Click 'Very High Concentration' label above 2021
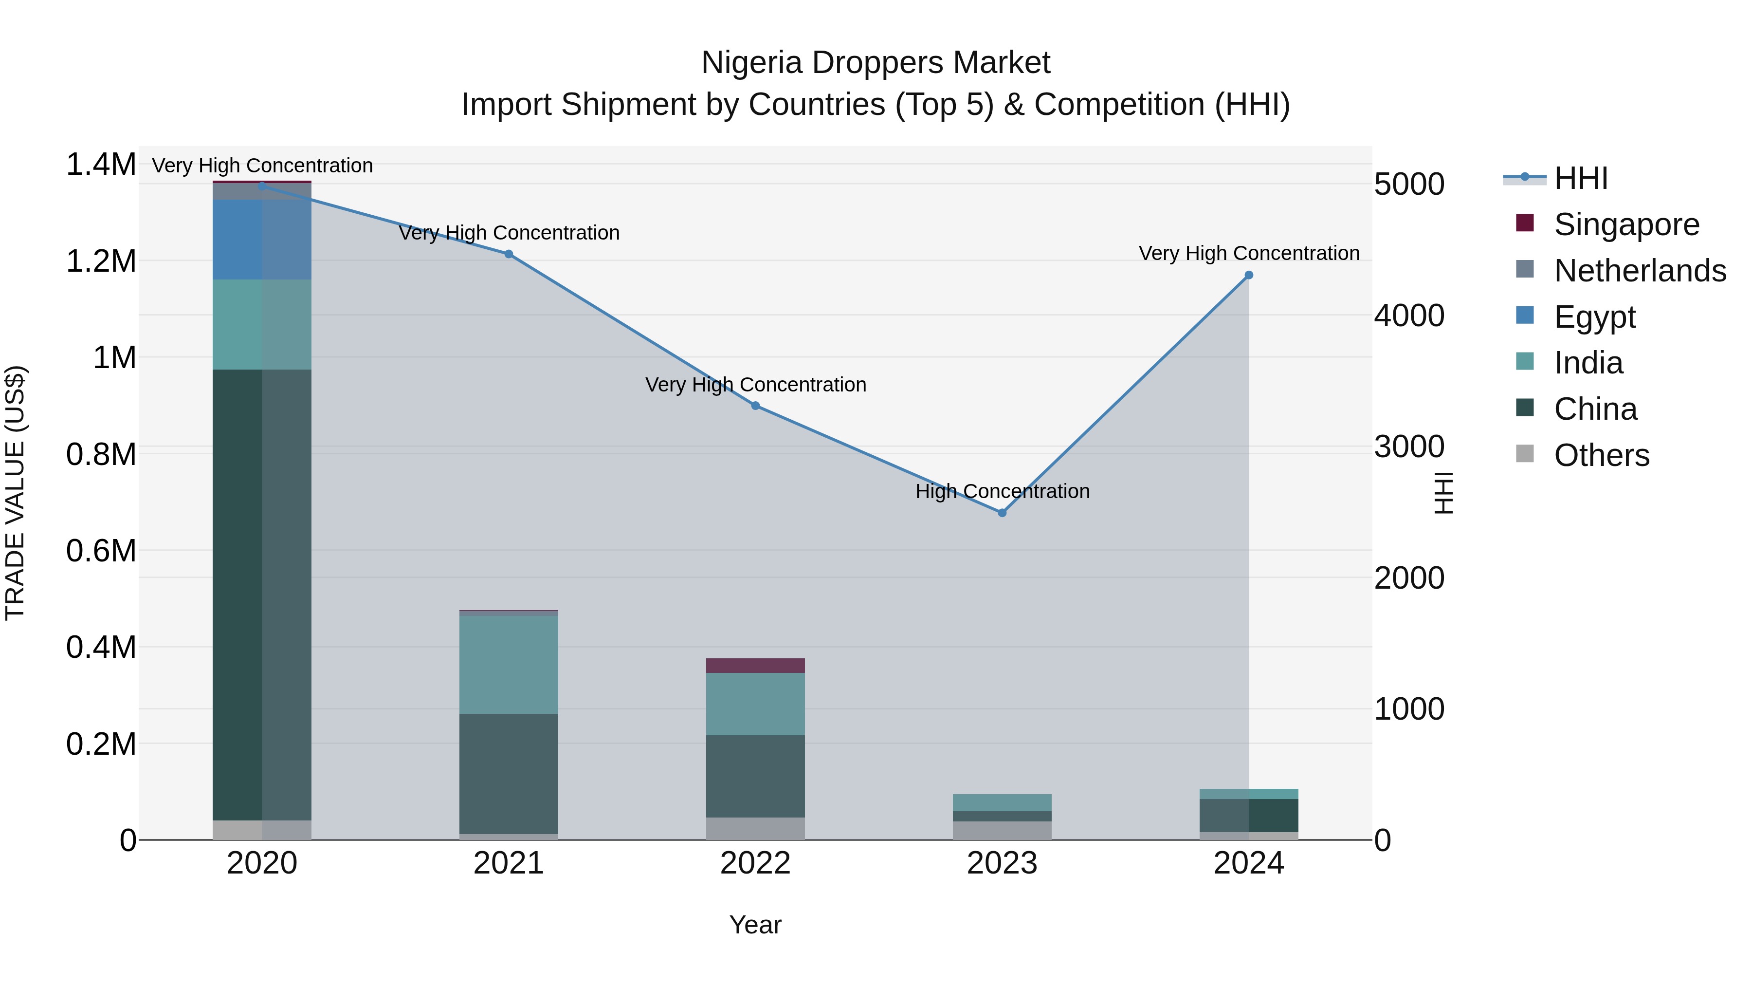The image size is (1752, 986). 510,233
